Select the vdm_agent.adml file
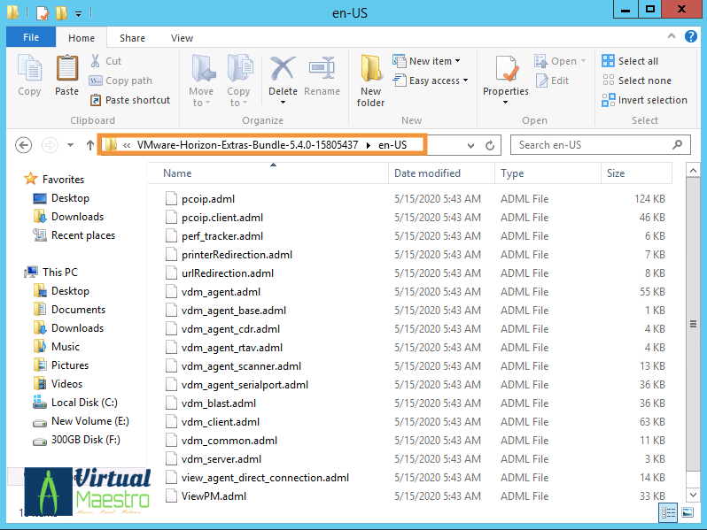The width and height of the screenshot is (707, 530). coord(221,292)
